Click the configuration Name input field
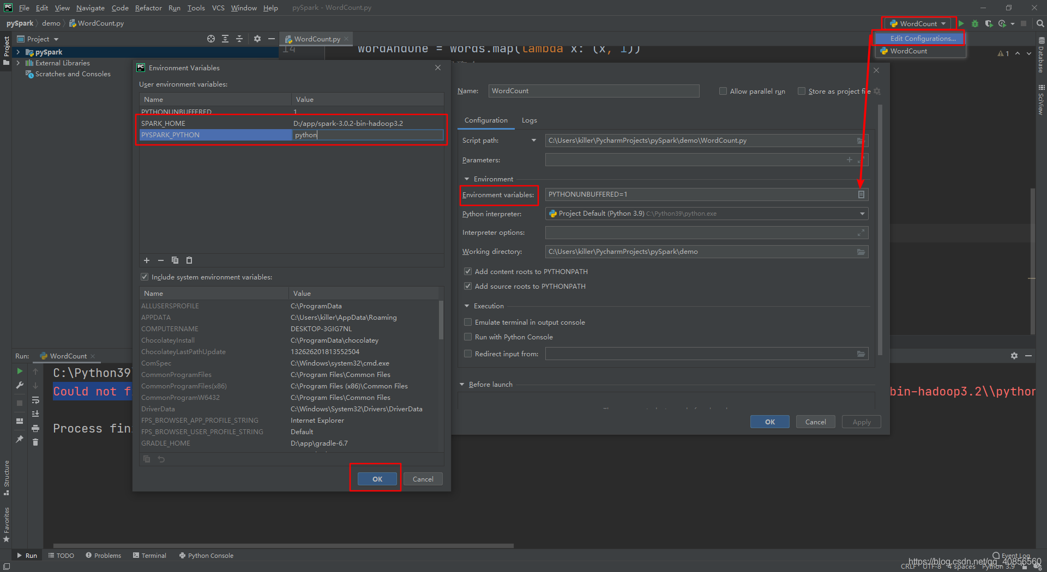Image resolution: width=1047 pixels, height=572 pixels. point(594,91)
